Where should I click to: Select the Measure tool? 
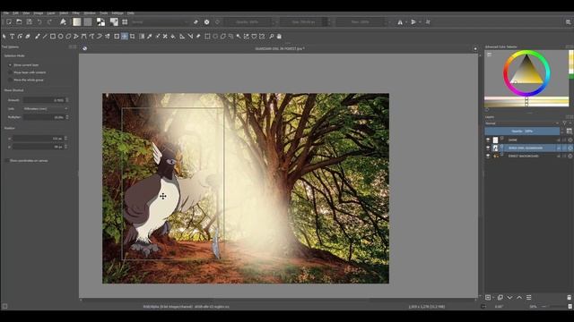tap(190, 37)
